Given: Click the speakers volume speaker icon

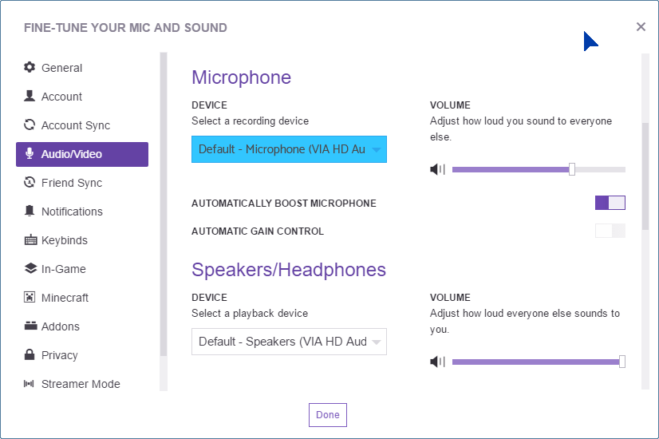Looking at the screenshot, I should (x=437, y=362).
